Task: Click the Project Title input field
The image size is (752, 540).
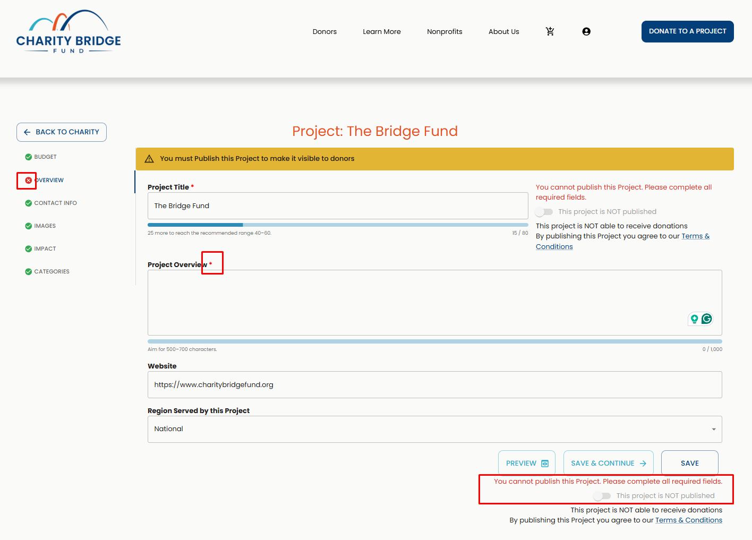Action: (x=338, y=205)
